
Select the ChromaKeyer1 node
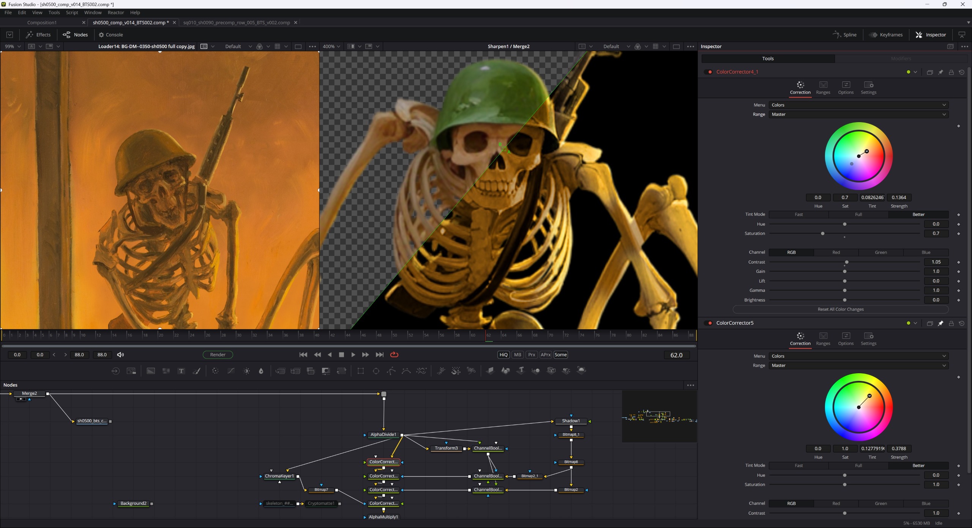279,476
